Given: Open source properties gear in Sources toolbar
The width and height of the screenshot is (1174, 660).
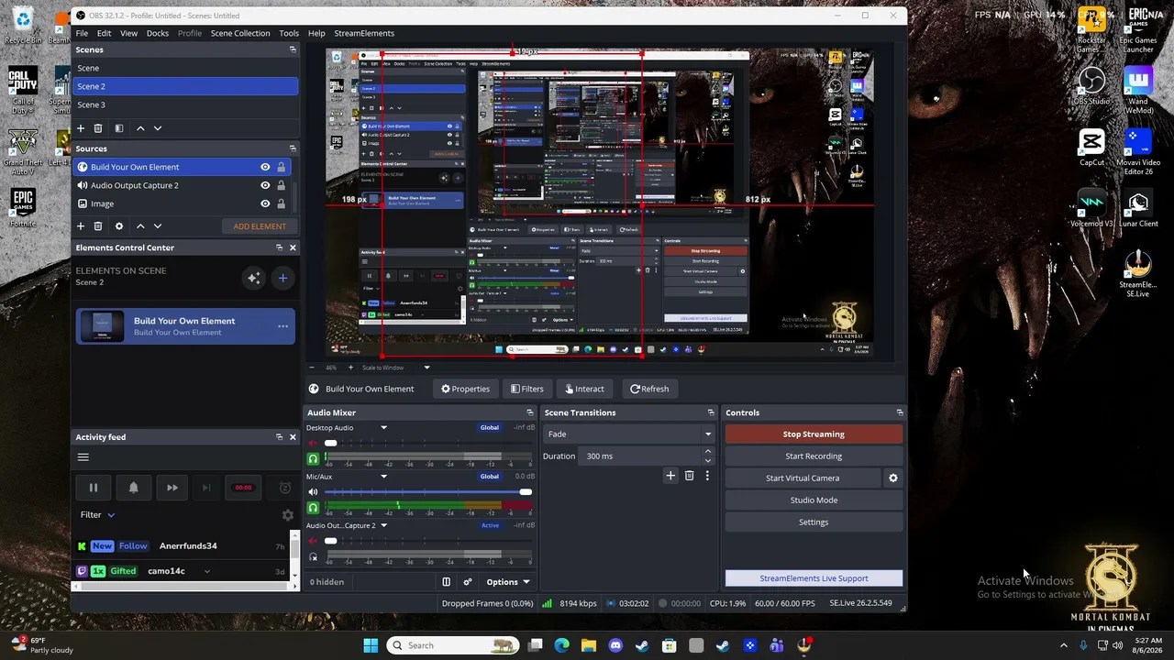Looking at the screenshot, I should (x=118, y=226).
